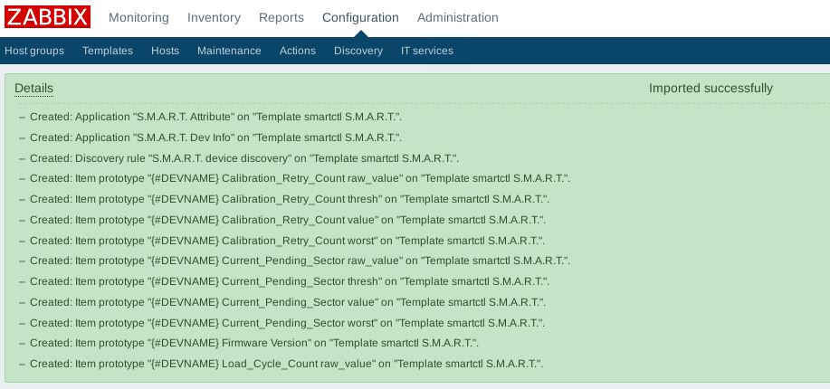The width and height of the screenshot is (830, 389).
Task: Go to Templates submenu
Action: tap(108, 51)
